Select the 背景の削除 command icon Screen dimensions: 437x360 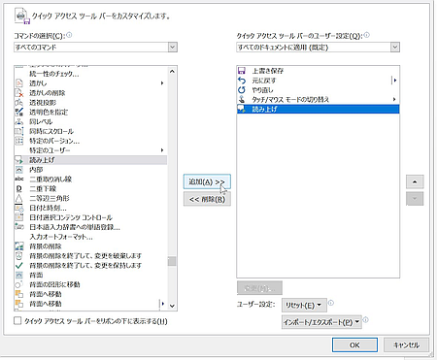[19, 246]
